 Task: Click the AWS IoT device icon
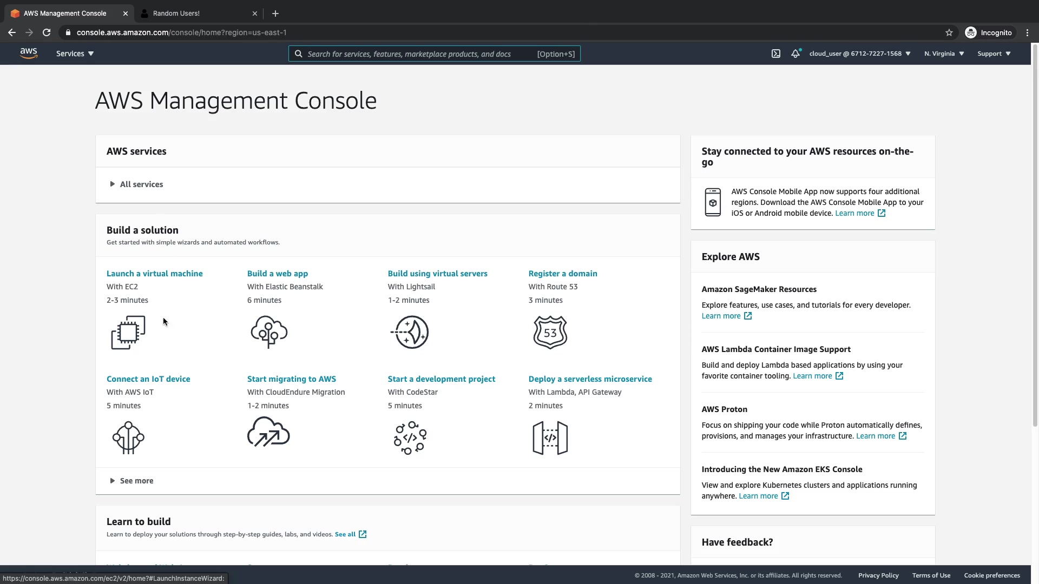pyautogui.click(x=128, y=437)
